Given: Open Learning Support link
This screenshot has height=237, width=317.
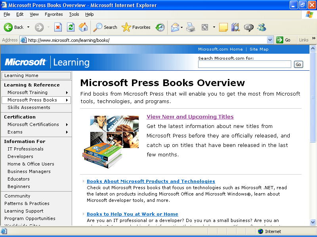Looking at the screenshot, I should click(x=24, y=211).
